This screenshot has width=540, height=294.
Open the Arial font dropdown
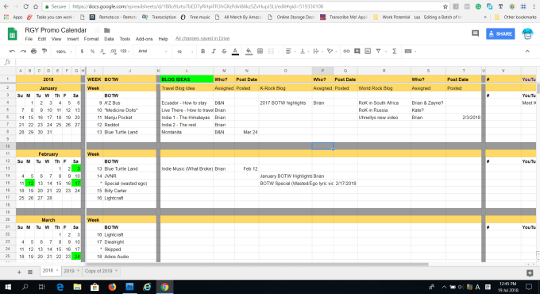(152, 52)
